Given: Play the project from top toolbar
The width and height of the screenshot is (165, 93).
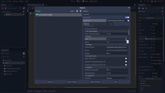Looking at the screenshot, I should (x=141, y=1).
